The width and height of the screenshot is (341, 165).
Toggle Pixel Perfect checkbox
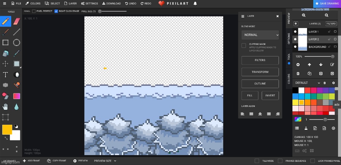pyautogui.click(x=34, y=11)
